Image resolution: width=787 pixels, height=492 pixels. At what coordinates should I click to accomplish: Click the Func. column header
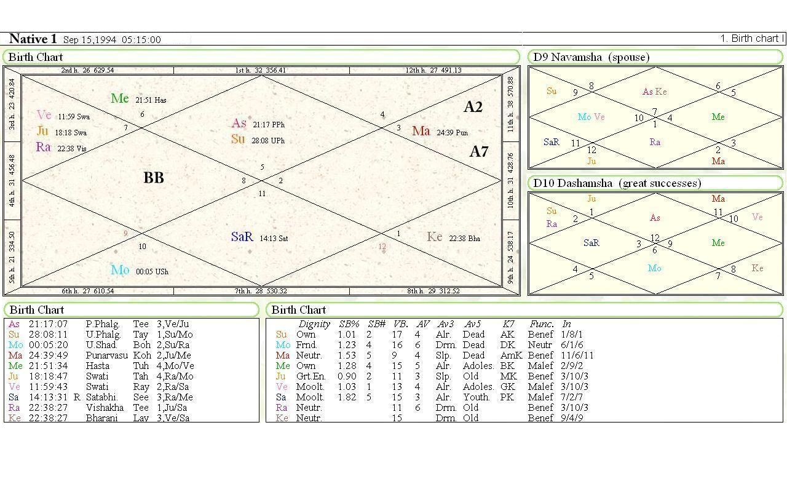(x=542, y=324)
